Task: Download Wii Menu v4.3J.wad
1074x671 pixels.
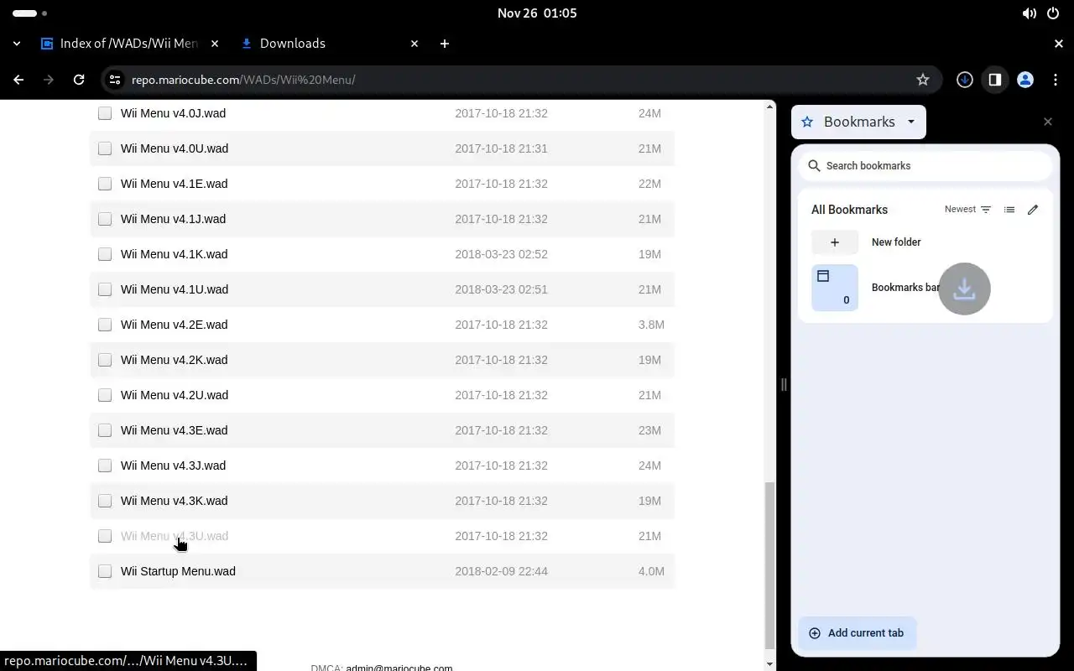Action: [x=173, y=466]
